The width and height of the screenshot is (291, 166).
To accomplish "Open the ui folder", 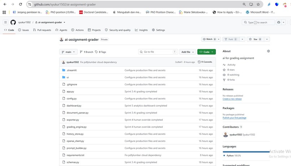I will point(68,77).
